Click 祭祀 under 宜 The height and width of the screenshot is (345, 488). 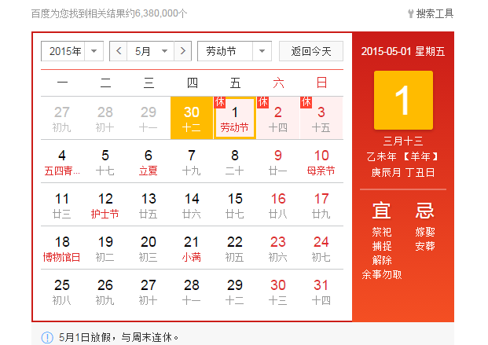click(x=382, y=232)
